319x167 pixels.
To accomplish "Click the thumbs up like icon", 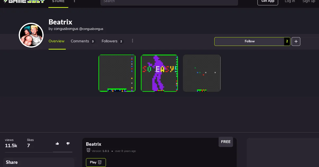I will [x=57, y=143].
